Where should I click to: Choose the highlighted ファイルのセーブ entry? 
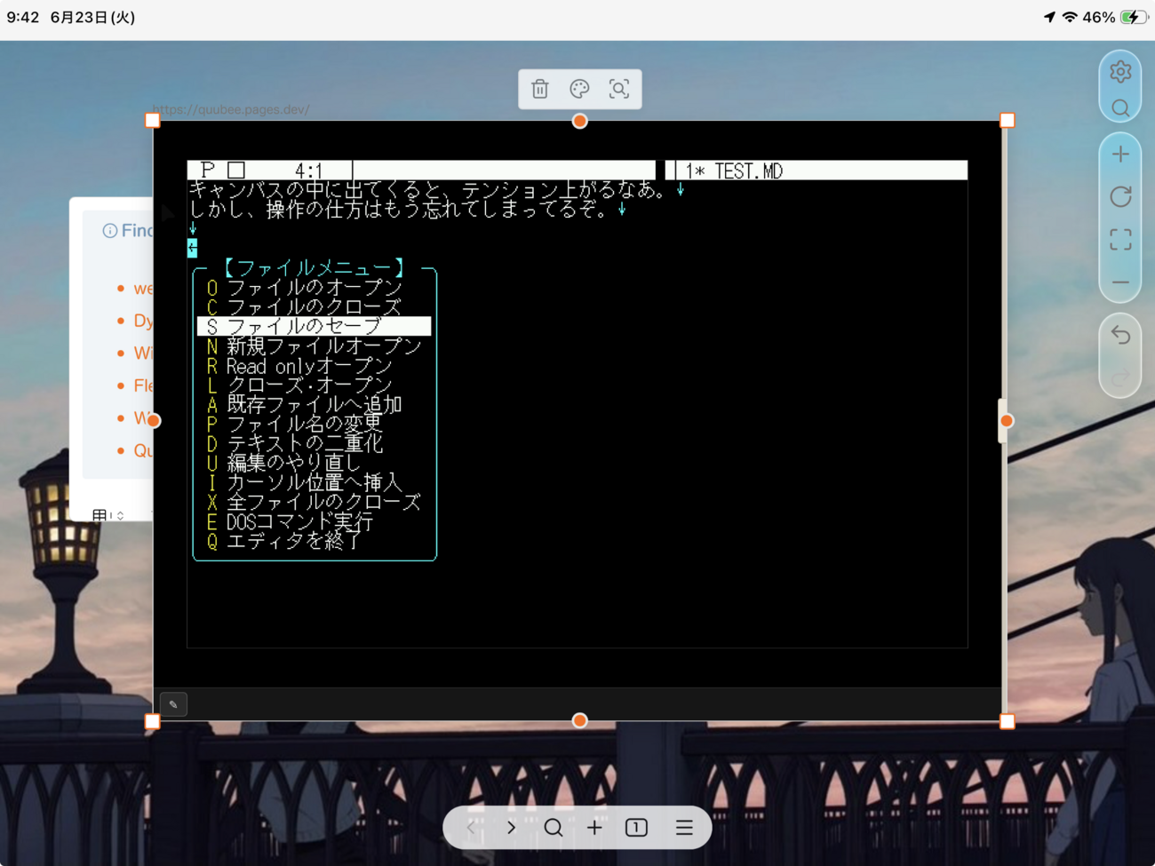click(x=315, y=327)
